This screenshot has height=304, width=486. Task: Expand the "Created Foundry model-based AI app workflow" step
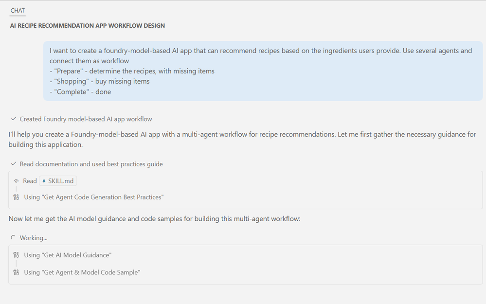tap(86, 119)
